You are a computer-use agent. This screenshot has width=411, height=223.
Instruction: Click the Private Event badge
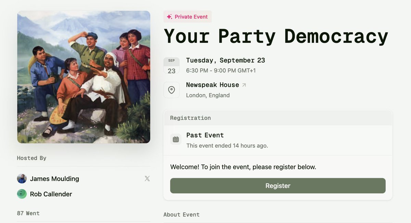coord(187,17)
